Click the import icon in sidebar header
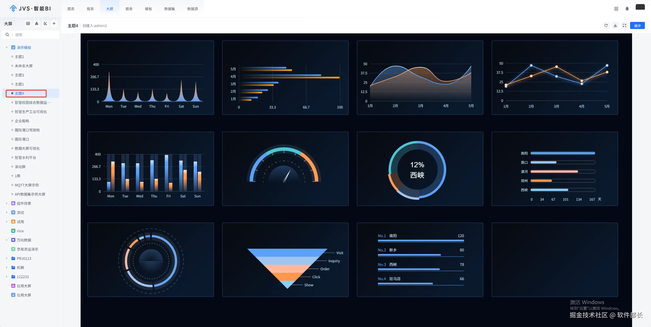 [x=45, y=23]
